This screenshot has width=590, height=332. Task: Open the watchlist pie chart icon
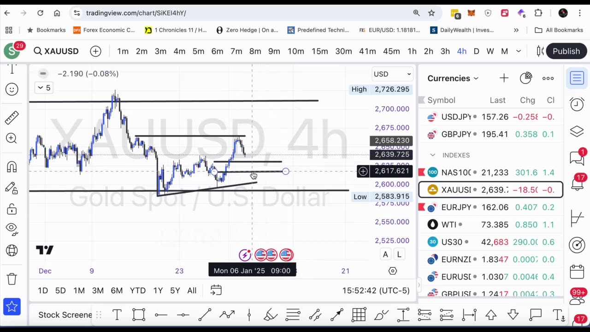[526, 78]
